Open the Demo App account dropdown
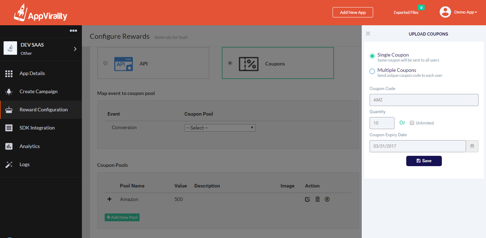 pyautogui.click(x=465, y=12)
